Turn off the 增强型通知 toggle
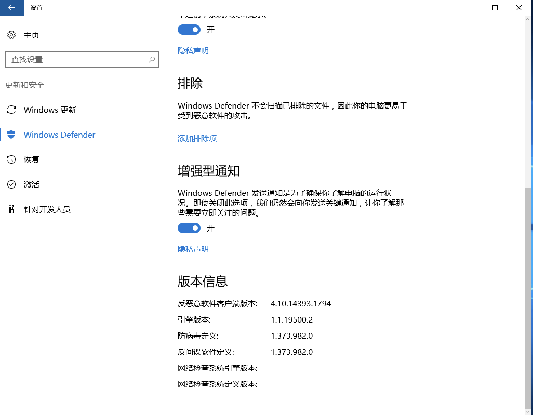 189,228
